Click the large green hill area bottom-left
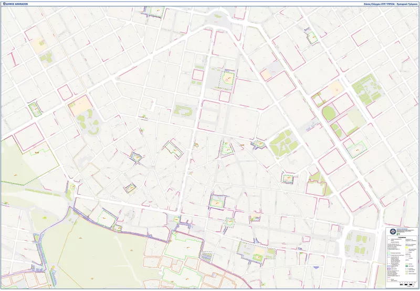 pos(105,251)
